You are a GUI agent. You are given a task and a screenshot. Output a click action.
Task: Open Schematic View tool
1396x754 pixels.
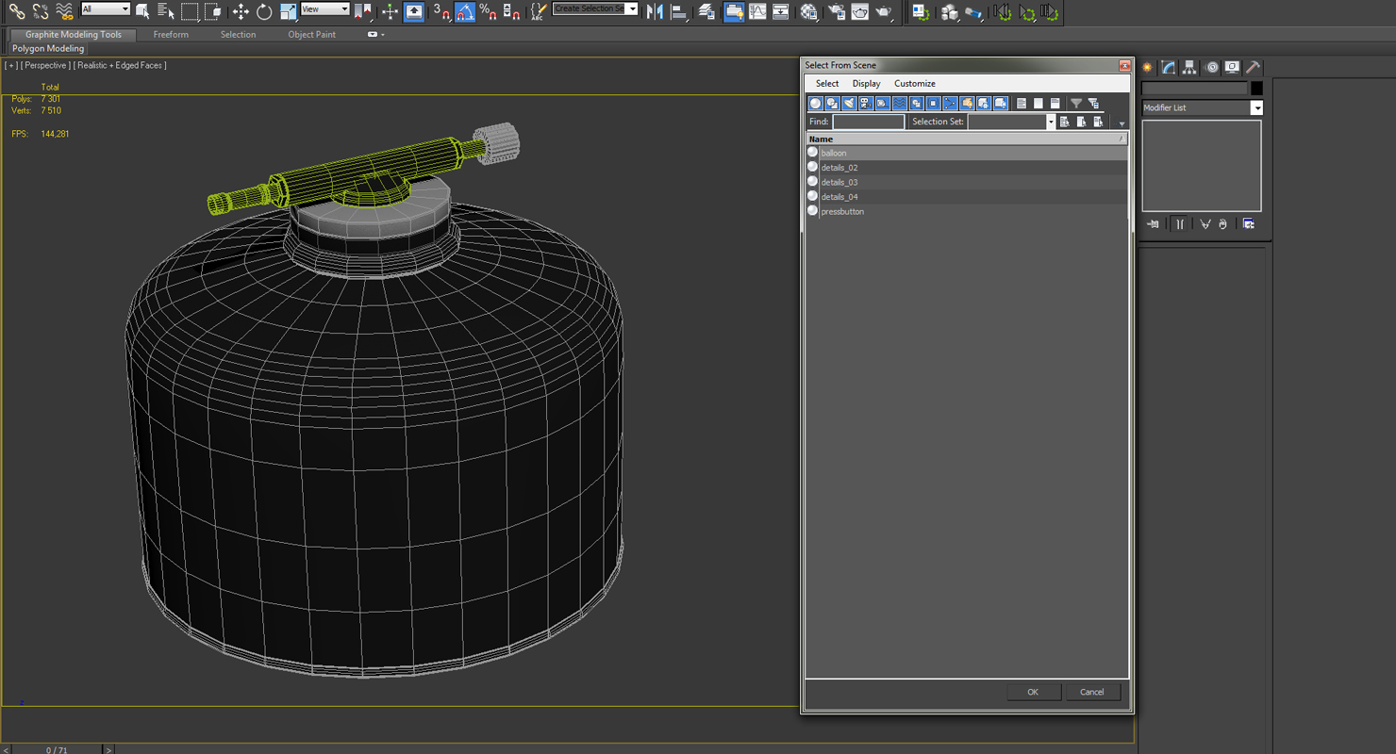pyautogui.click(x=781, y=11)
